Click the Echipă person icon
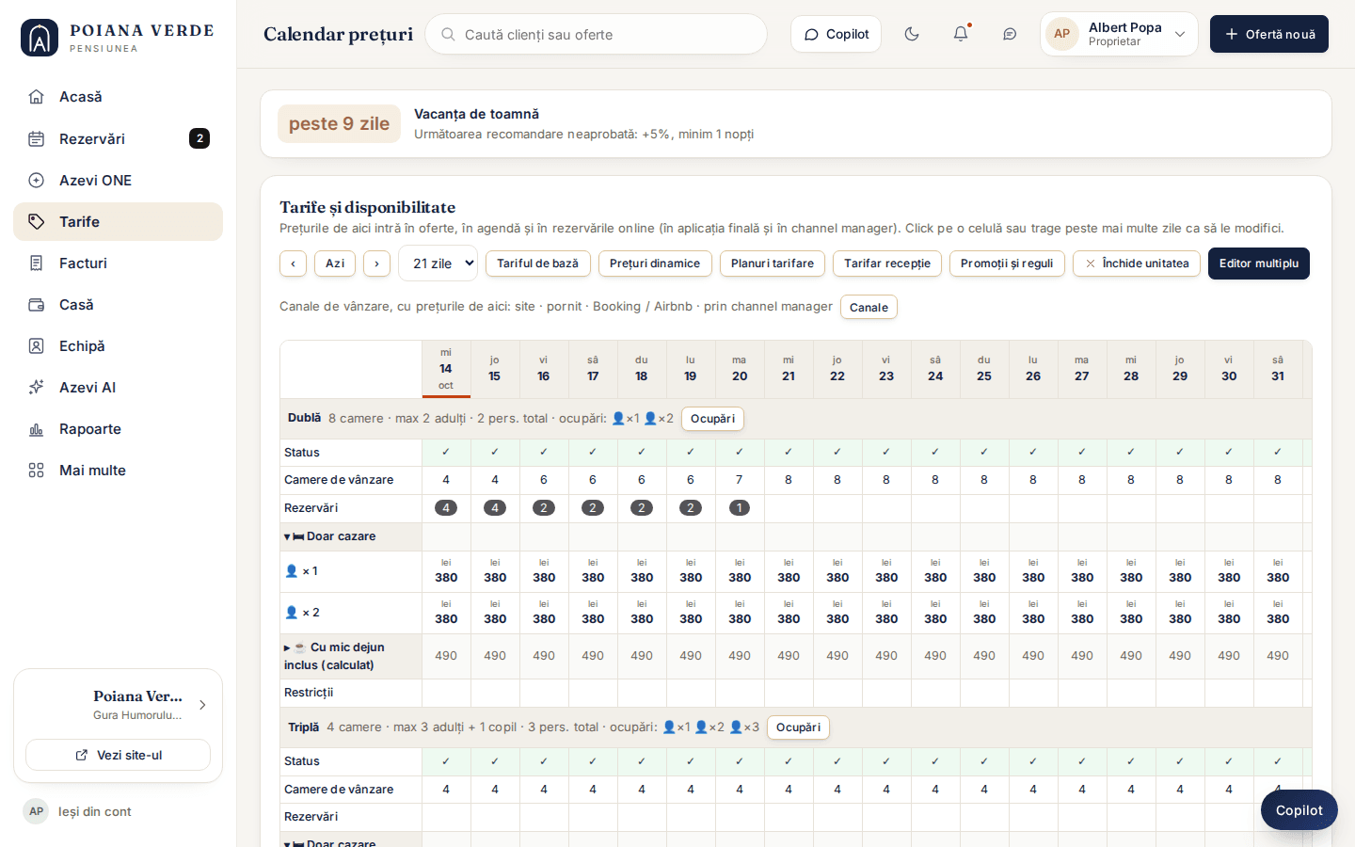Viewport: 1355px width, 847px height. (x=36, y=345)
